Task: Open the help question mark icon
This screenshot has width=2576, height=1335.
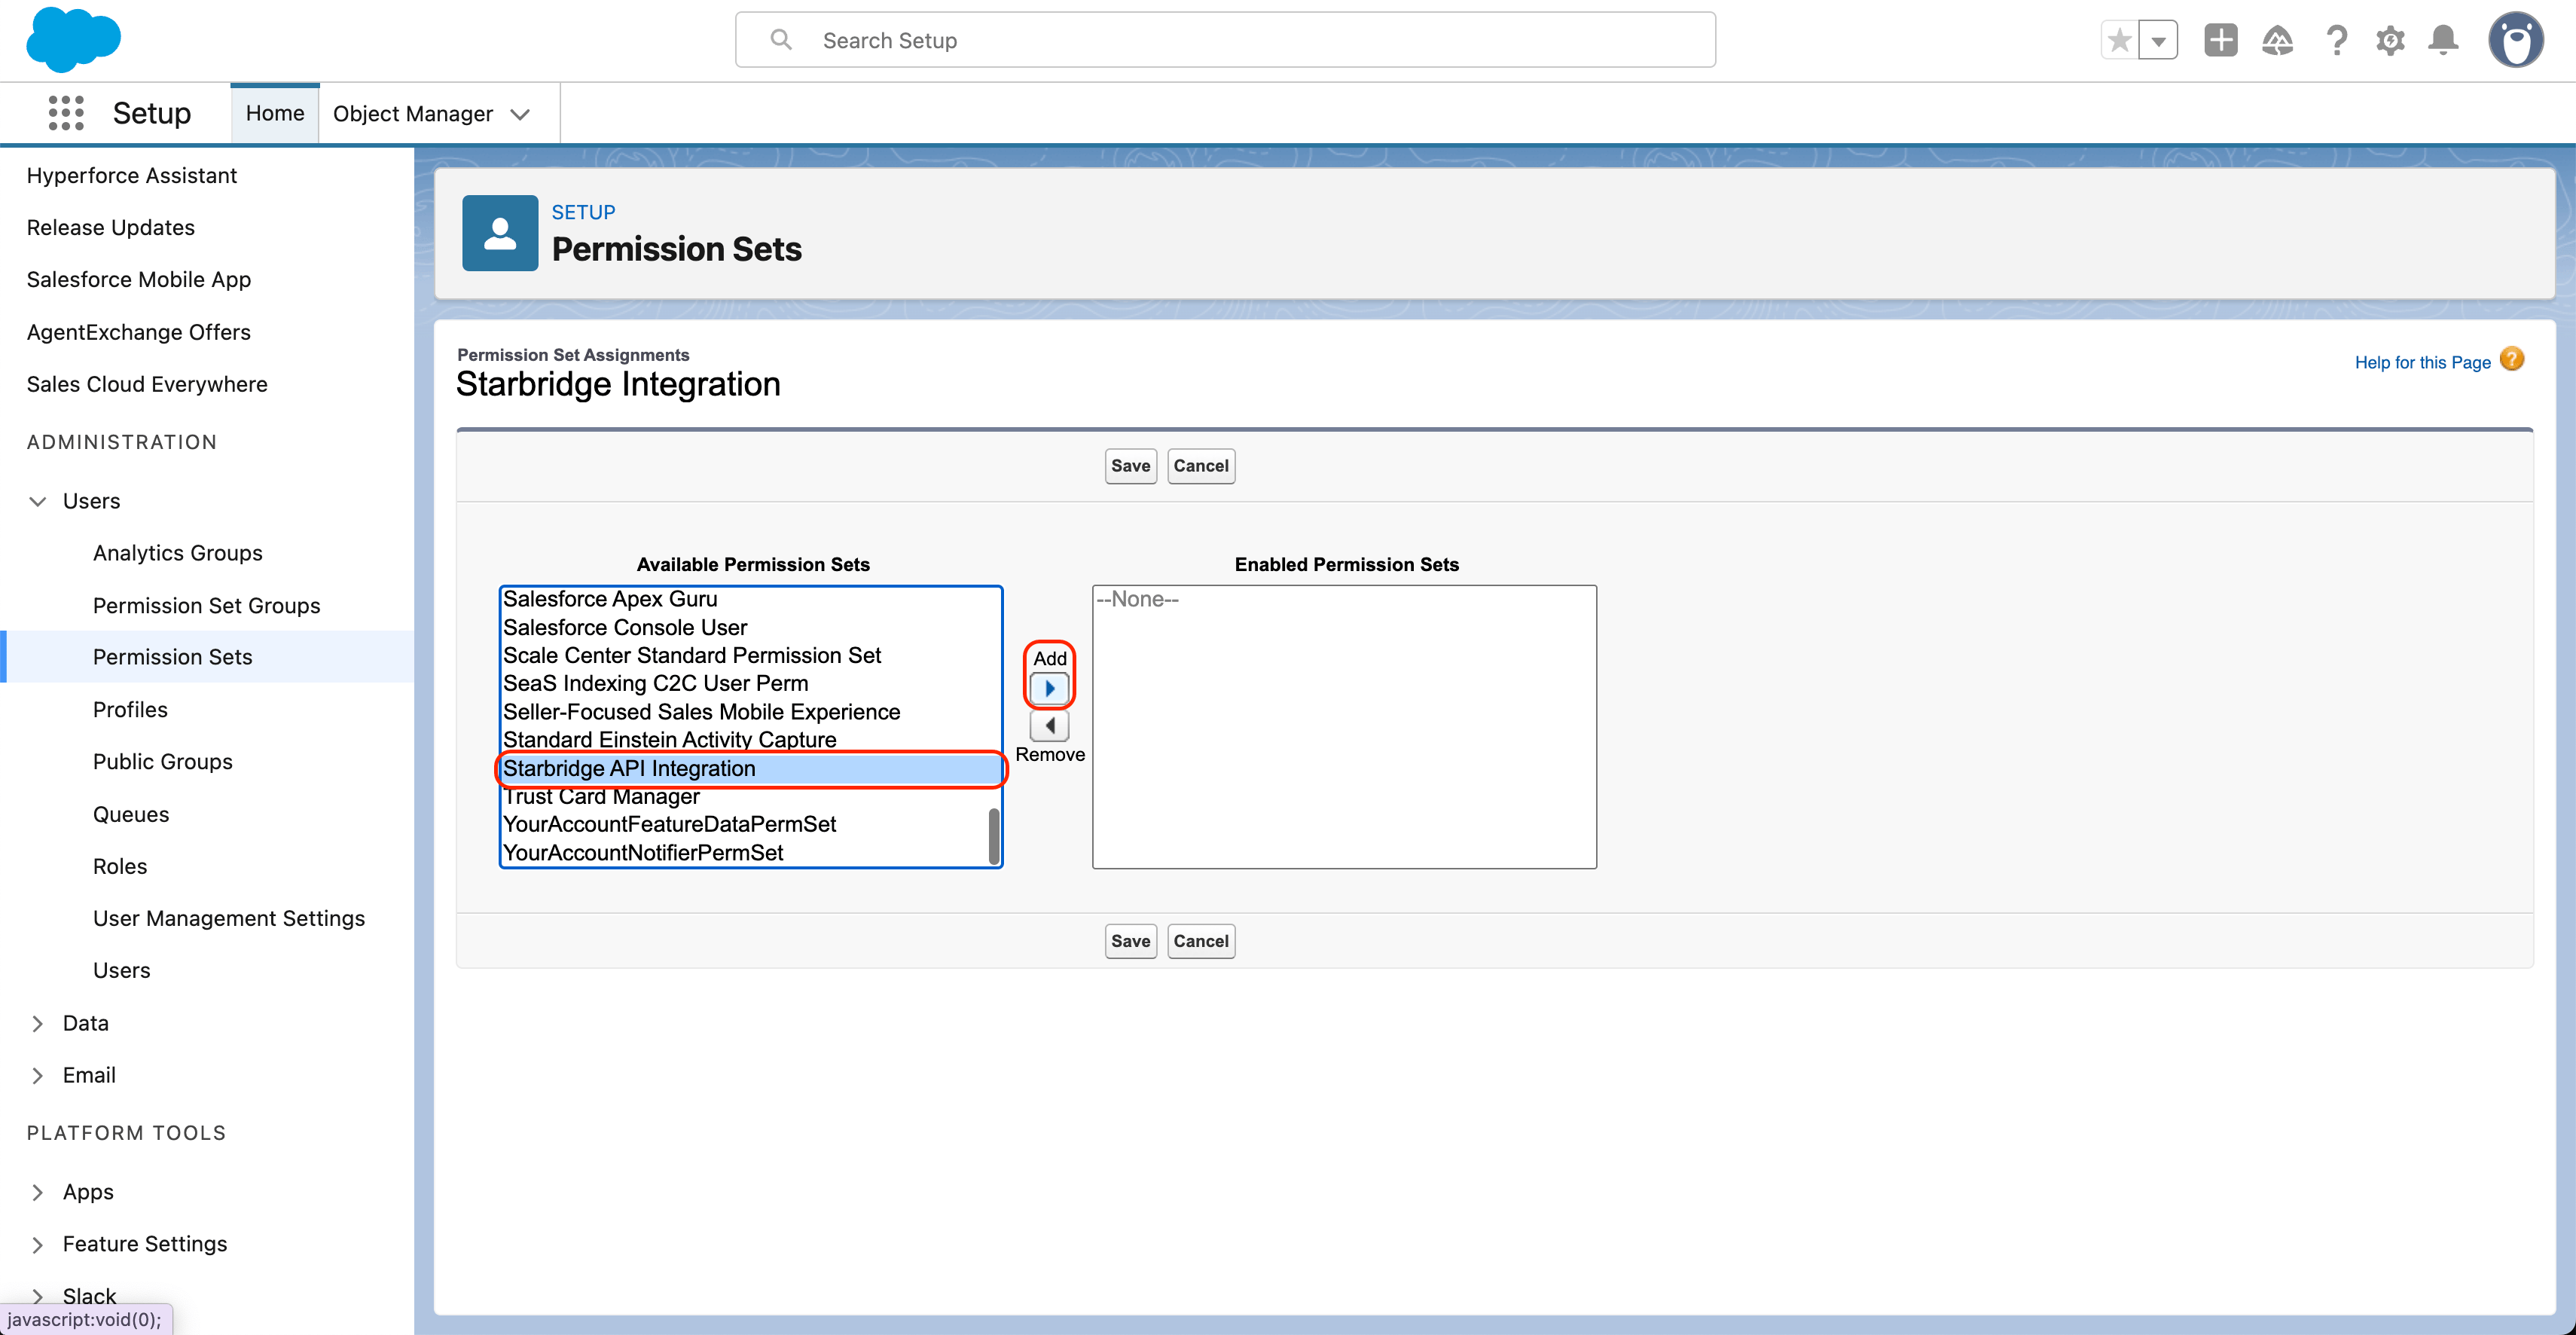Action: point(2336,40)
